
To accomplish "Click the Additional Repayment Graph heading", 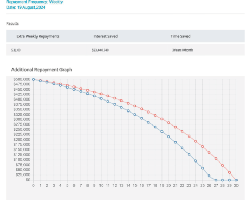I will tap(42, 70).
